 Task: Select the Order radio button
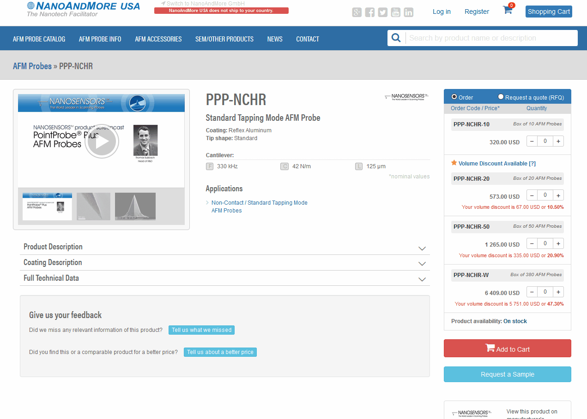[454, 97]
